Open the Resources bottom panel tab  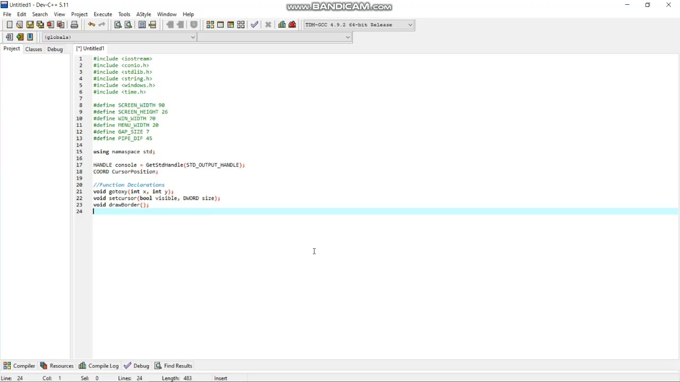point(57,366)
